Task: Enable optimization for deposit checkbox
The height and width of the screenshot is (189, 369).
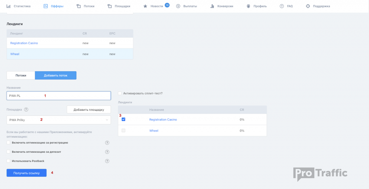Action: coord(9,152)
